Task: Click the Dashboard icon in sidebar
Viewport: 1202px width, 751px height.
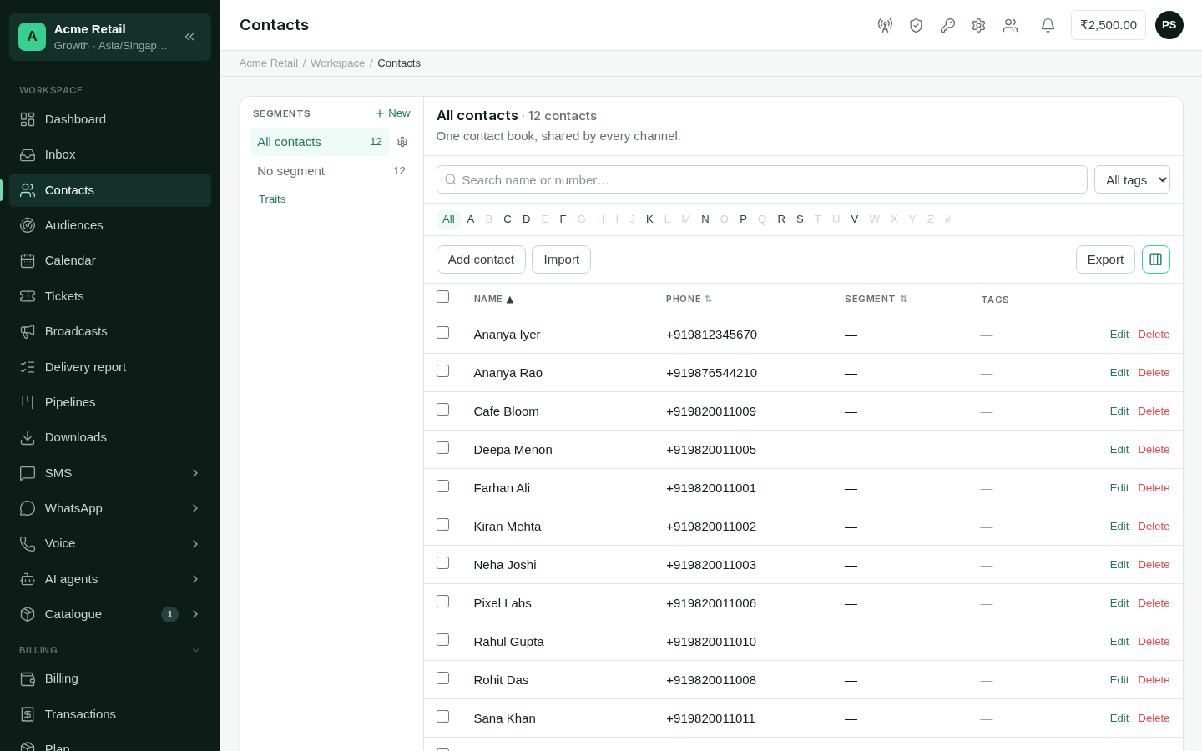Action: coord(28,119)
